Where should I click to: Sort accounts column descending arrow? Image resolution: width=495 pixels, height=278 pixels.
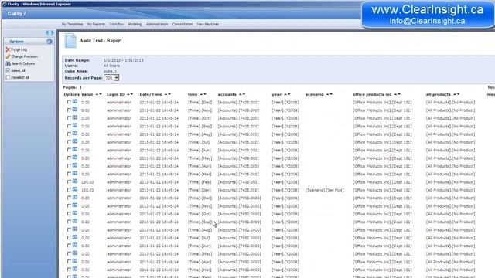pyautogui.click(x=244, y=94)
